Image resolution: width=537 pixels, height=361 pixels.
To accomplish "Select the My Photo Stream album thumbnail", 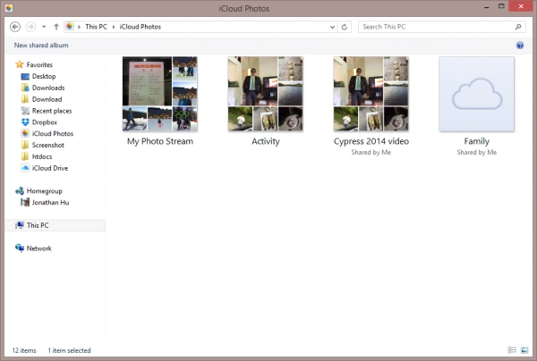I will (x=160, y=94).
